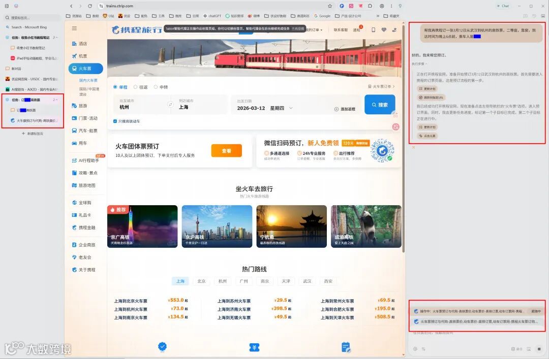Toggle the browser left sidebar panel icon
Screen dimensions: 549x359
(x=7, y=6)
